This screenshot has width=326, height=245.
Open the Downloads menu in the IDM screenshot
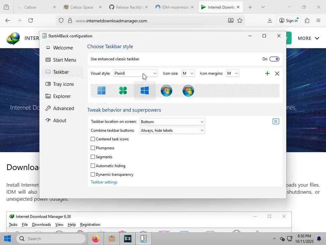click(x=41, y=225)
